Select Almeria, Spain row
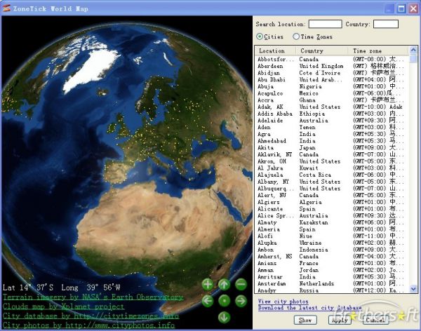The image size is (421, 331). [332, 229]
